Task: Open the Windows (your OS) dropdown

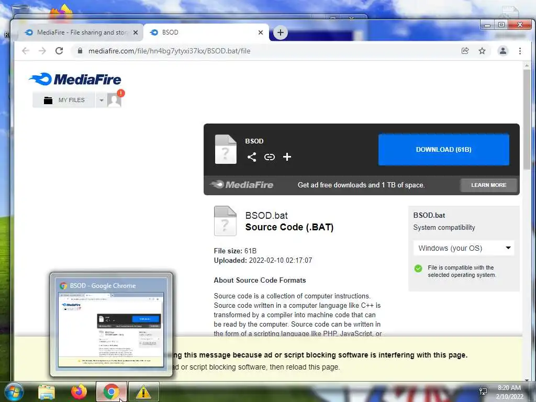Action: (464, 248)
